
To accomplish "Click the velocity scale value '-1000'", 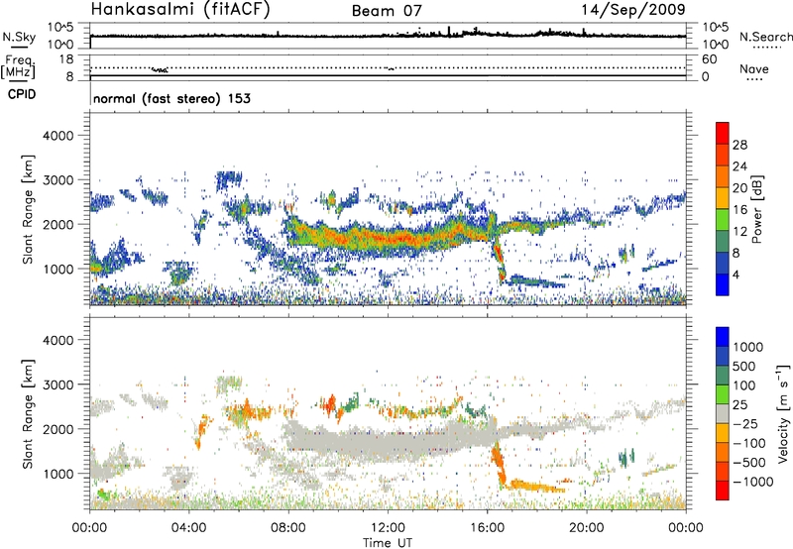I will 752,482.
